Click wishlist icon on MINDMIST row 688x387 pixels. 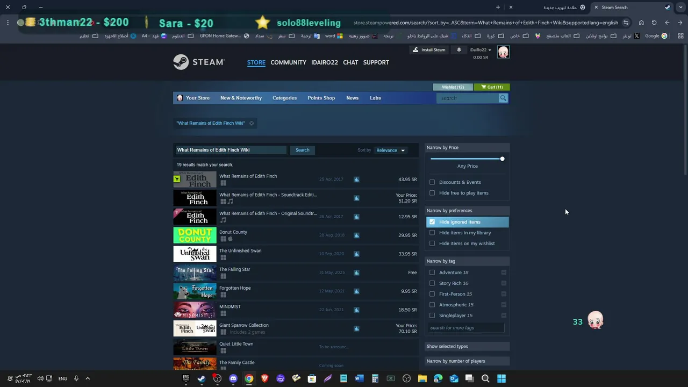tap(356, 310)
